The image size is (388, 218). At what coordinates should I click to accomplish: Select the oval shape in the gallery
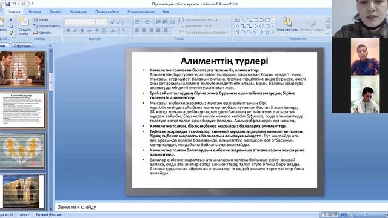(x=261, y=20)
